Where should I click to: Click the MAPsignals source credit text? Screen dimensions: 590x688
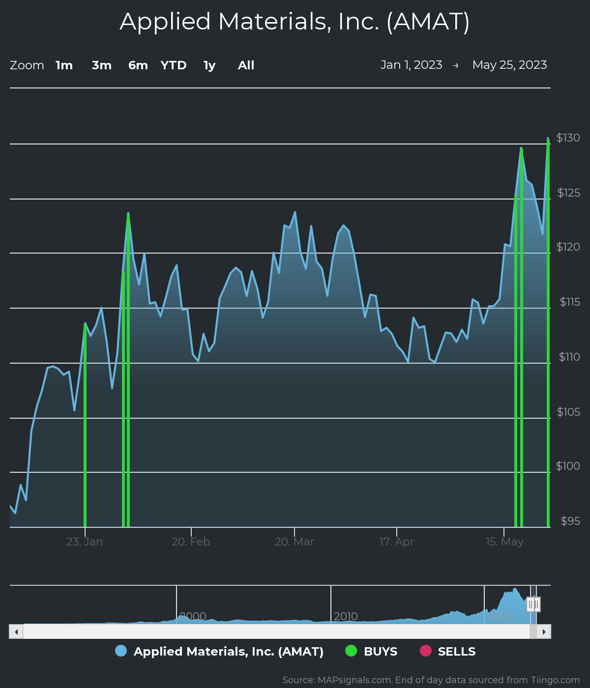[431, 680]
